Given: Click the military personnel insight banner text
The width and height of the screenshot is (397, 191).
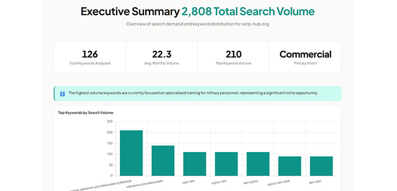Looking at the screenshot, I should 193,93.
